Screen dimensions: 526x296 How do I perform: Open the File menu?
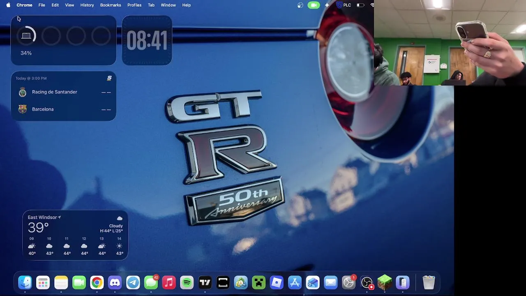coord(42,5)
